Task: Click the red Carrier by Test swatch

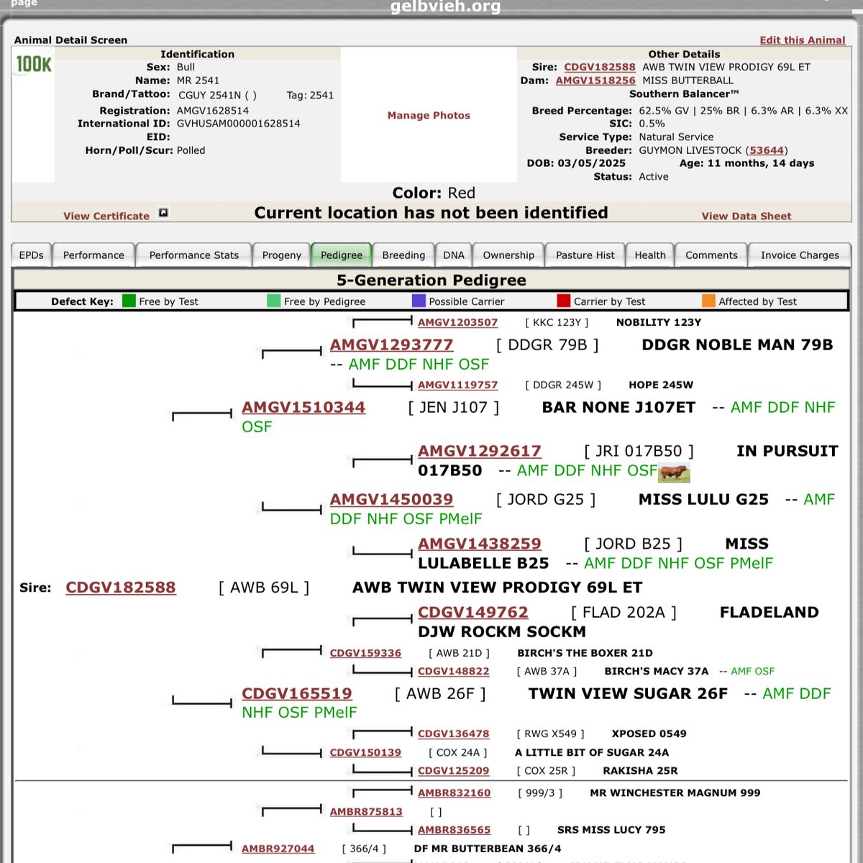Action: click(x=563, y=301)
